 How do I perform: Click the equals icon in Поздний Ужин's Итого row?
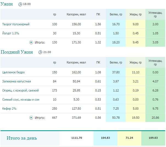tap(31, 118)
